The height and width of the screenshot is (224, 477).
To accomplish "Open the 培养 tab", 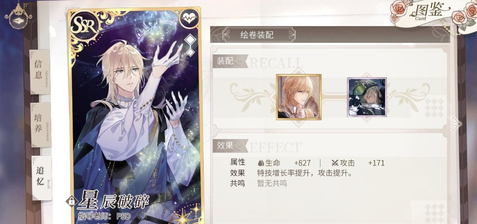I will tap(40, 124).
